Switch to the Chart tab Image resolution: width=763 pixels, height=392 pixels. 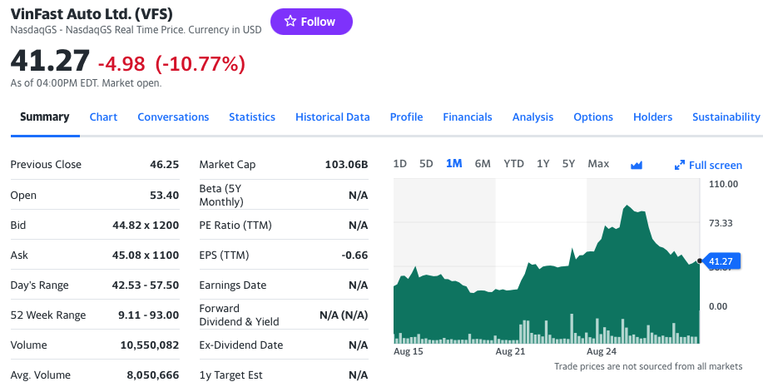[103, 117]
